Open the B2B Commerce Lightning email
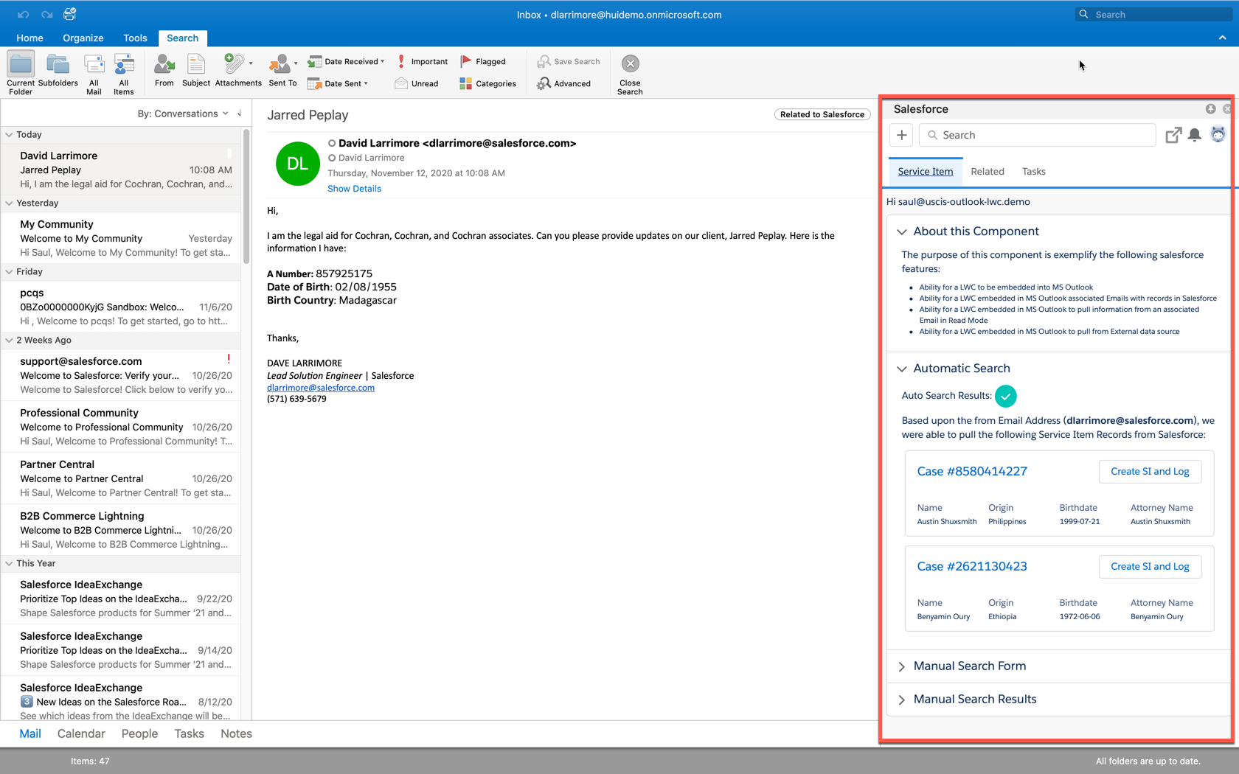Viewport: 1239px width, 774px height. tap(122, 530)
